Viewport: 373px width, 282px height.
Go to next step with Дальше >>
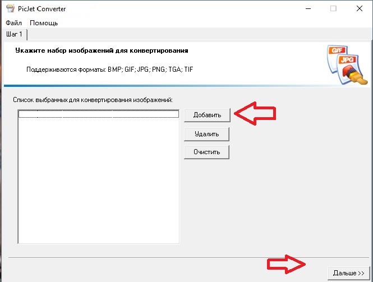coord(348,273)
